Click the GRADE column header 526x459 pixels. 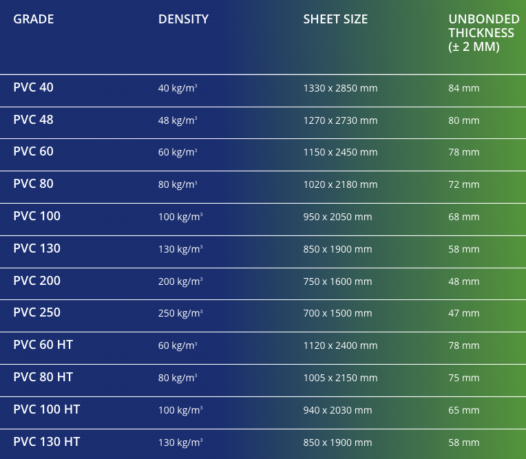coord(33,19)
